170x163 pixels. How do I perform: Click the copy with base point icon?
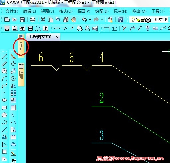click(x=58, y=20)
